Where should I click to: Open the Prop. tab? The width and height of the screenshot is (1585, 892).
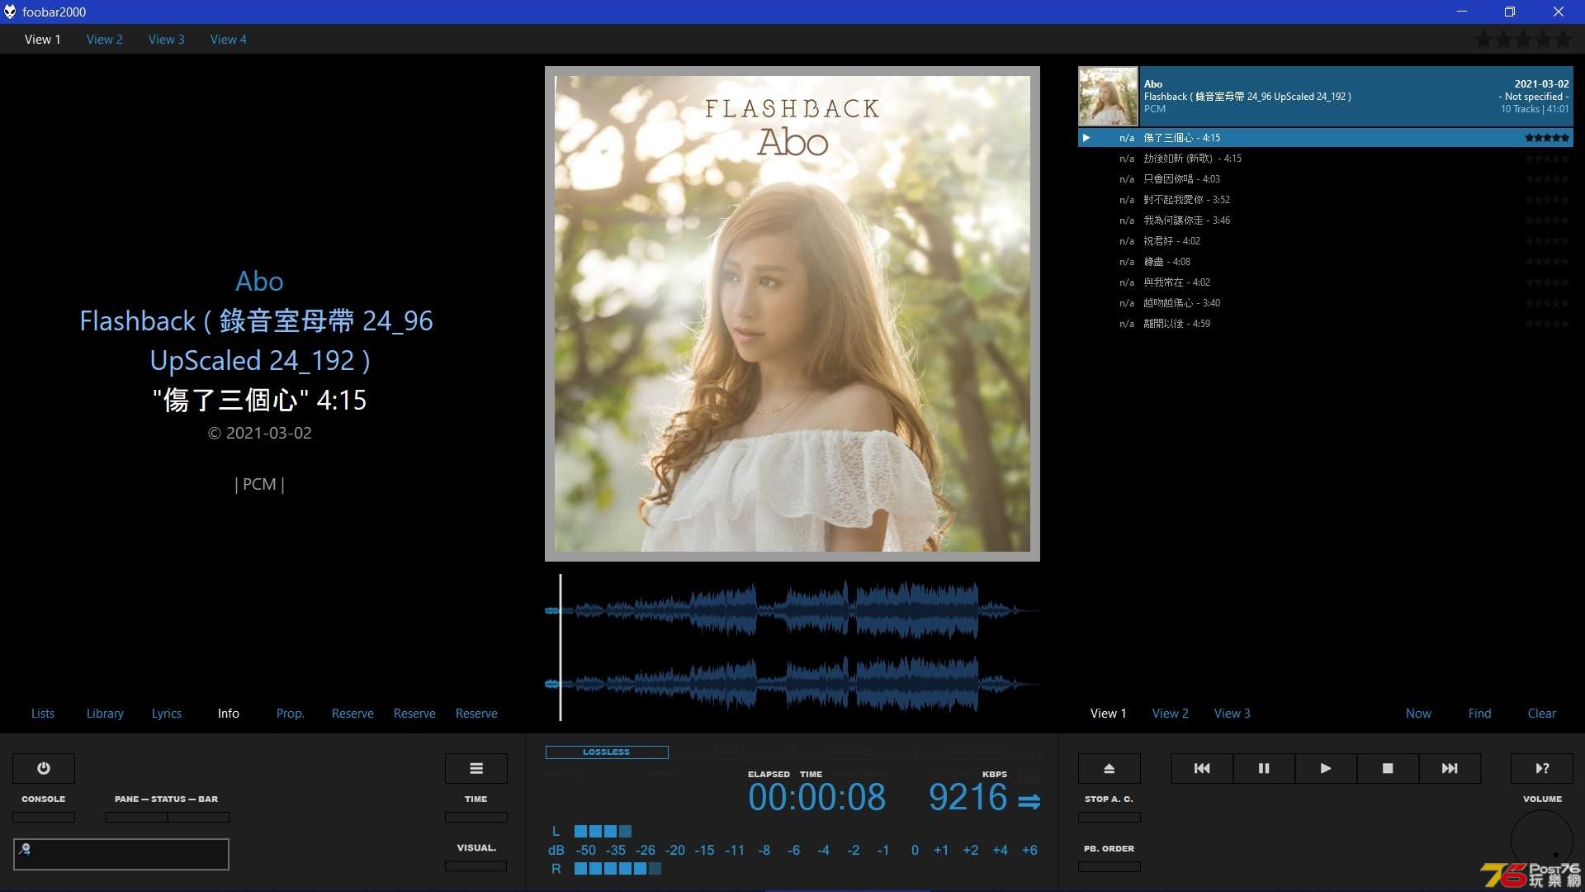click(x=291, y=713)
